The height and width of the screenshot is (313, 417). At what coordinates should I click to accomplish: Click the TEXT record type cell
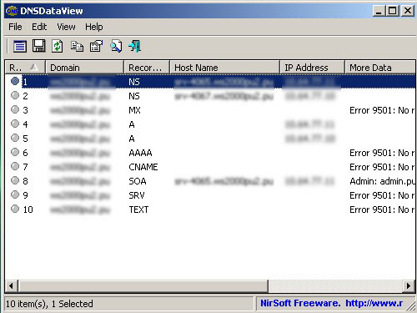point(138,210)
